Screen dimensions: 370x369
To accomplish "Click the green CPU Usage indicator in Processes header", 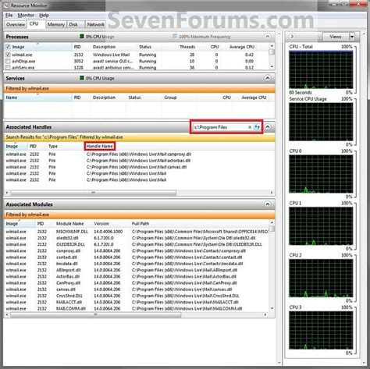I will pyautogui.click(x=82, y=37).
